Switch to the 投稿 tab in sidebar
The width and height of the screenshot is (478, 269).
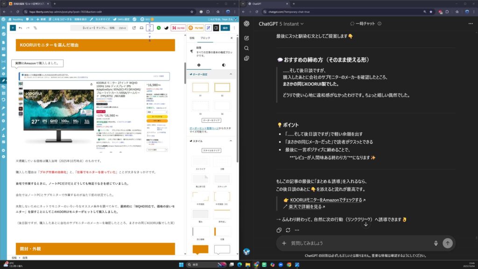pos(192,37)
